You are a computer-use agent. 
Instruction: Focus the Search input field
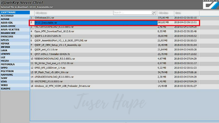[132, 13]
